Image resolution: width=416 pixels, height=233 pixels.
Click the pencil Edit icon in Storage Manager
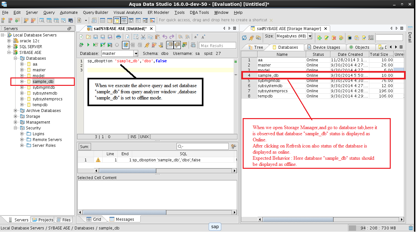[327, 38]
